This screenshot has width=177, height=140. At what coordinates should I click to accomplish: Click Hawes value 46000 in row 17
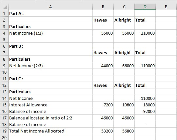103,118
